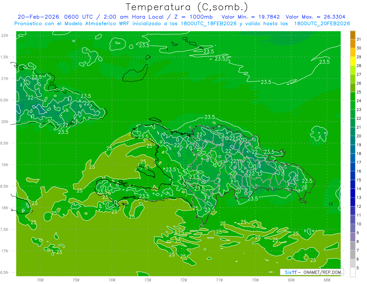Click the '31' value on color scale
Screen dimensions: 367x284
(x=359, y=39)
